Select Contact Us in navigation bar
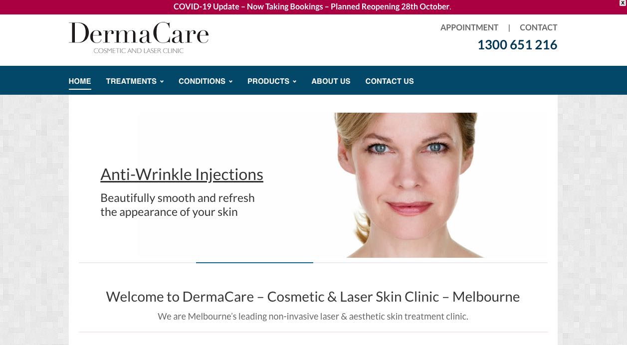Image resolution: width=627 pixels, height=345 pixels. 390,81
